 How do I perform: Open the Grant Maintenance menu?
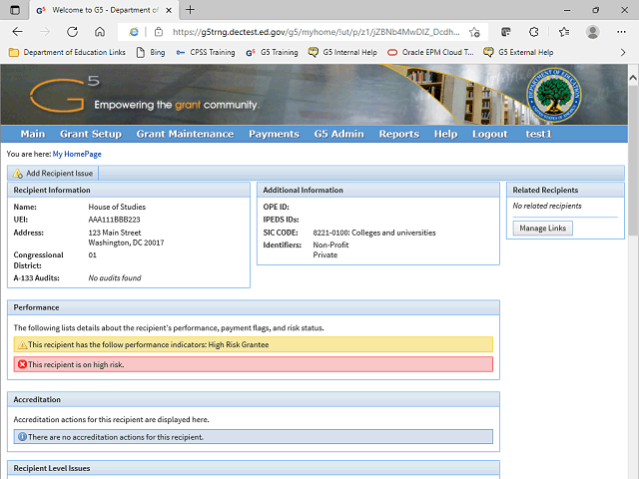pyautogui.click(x=185, y=134)
